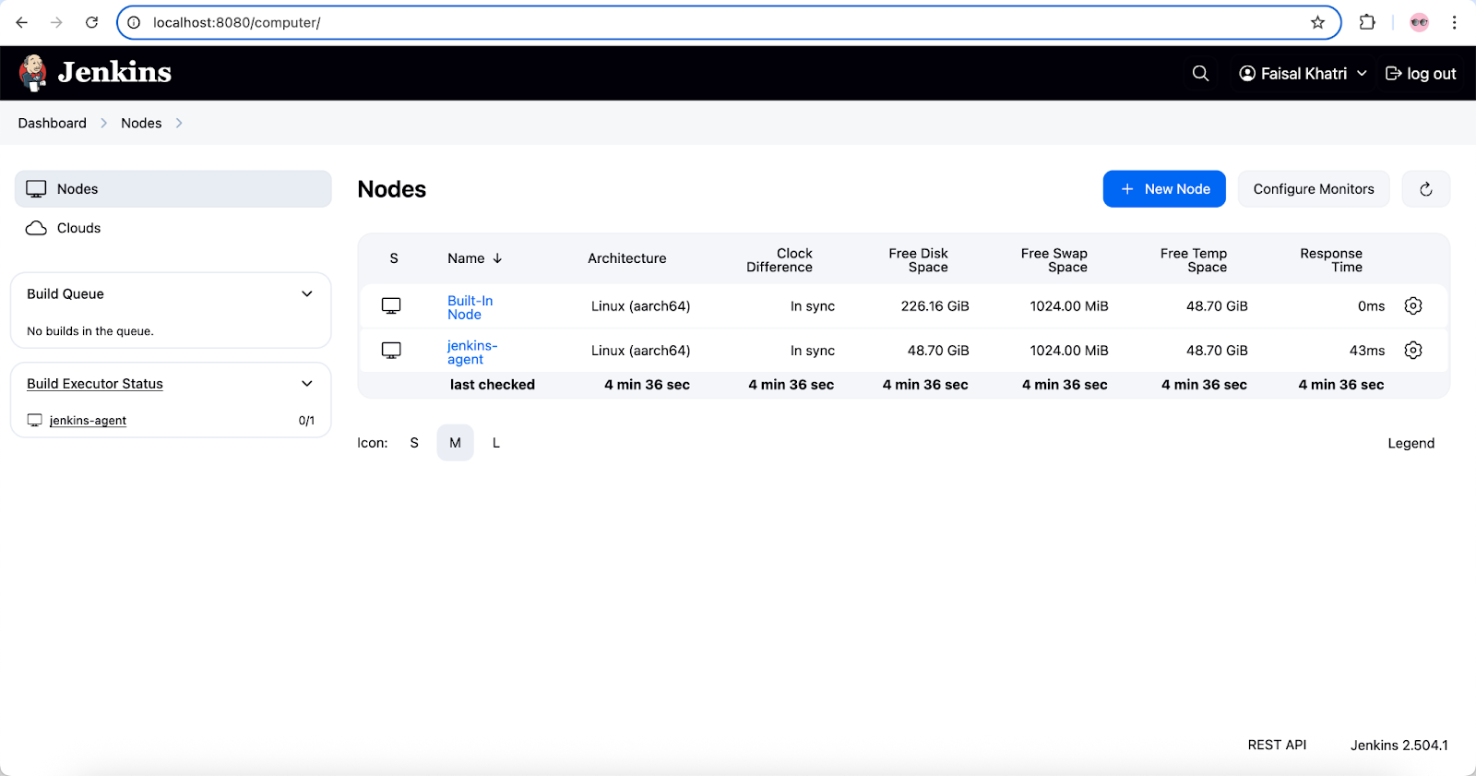
Task: Click the Jenkins butler logo icon
Action: [33, 73]
